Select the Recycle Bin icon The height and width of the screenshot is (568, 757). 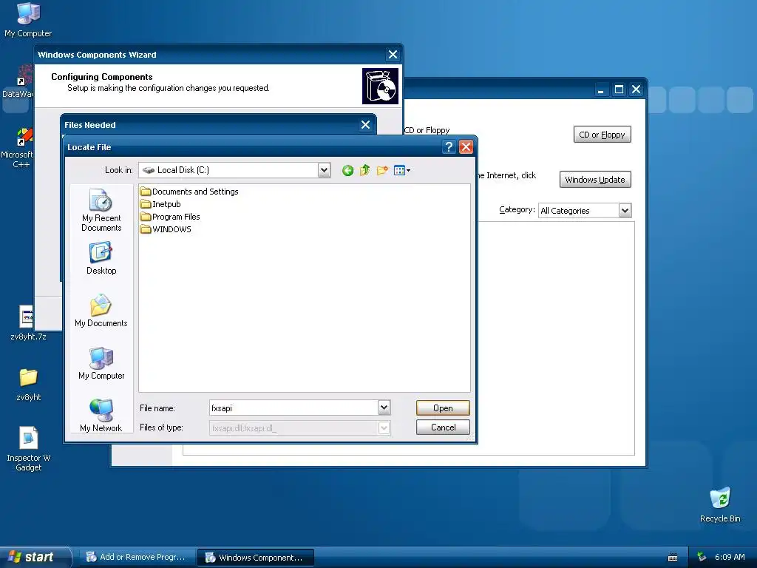pyautogui.click(x=720, y=504)
